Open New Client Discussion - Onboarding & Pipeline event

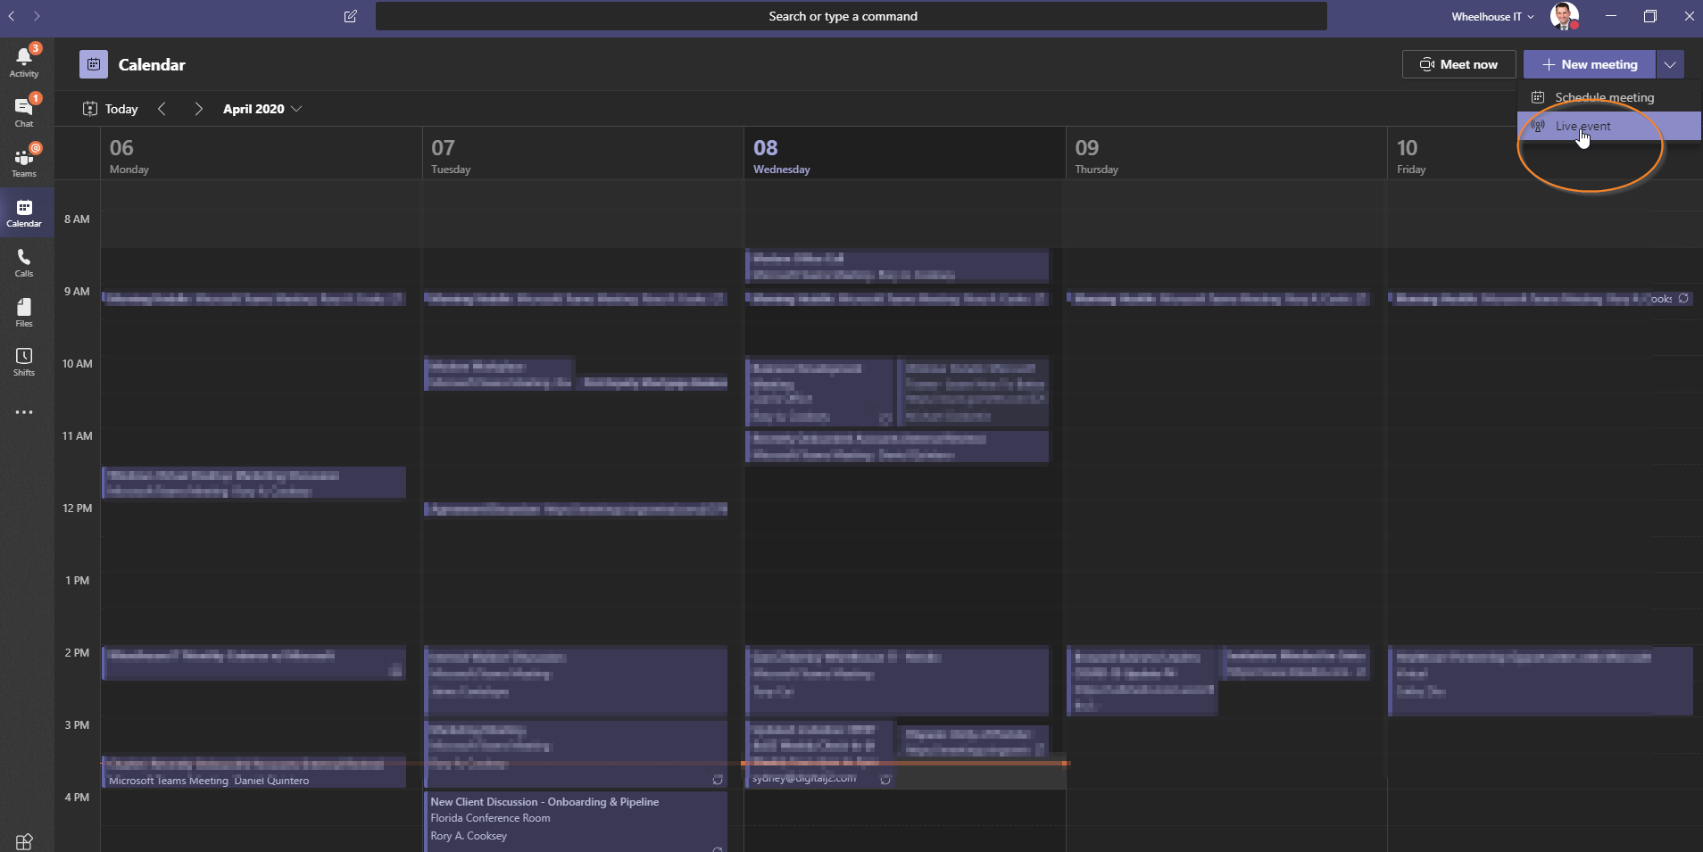576,822
